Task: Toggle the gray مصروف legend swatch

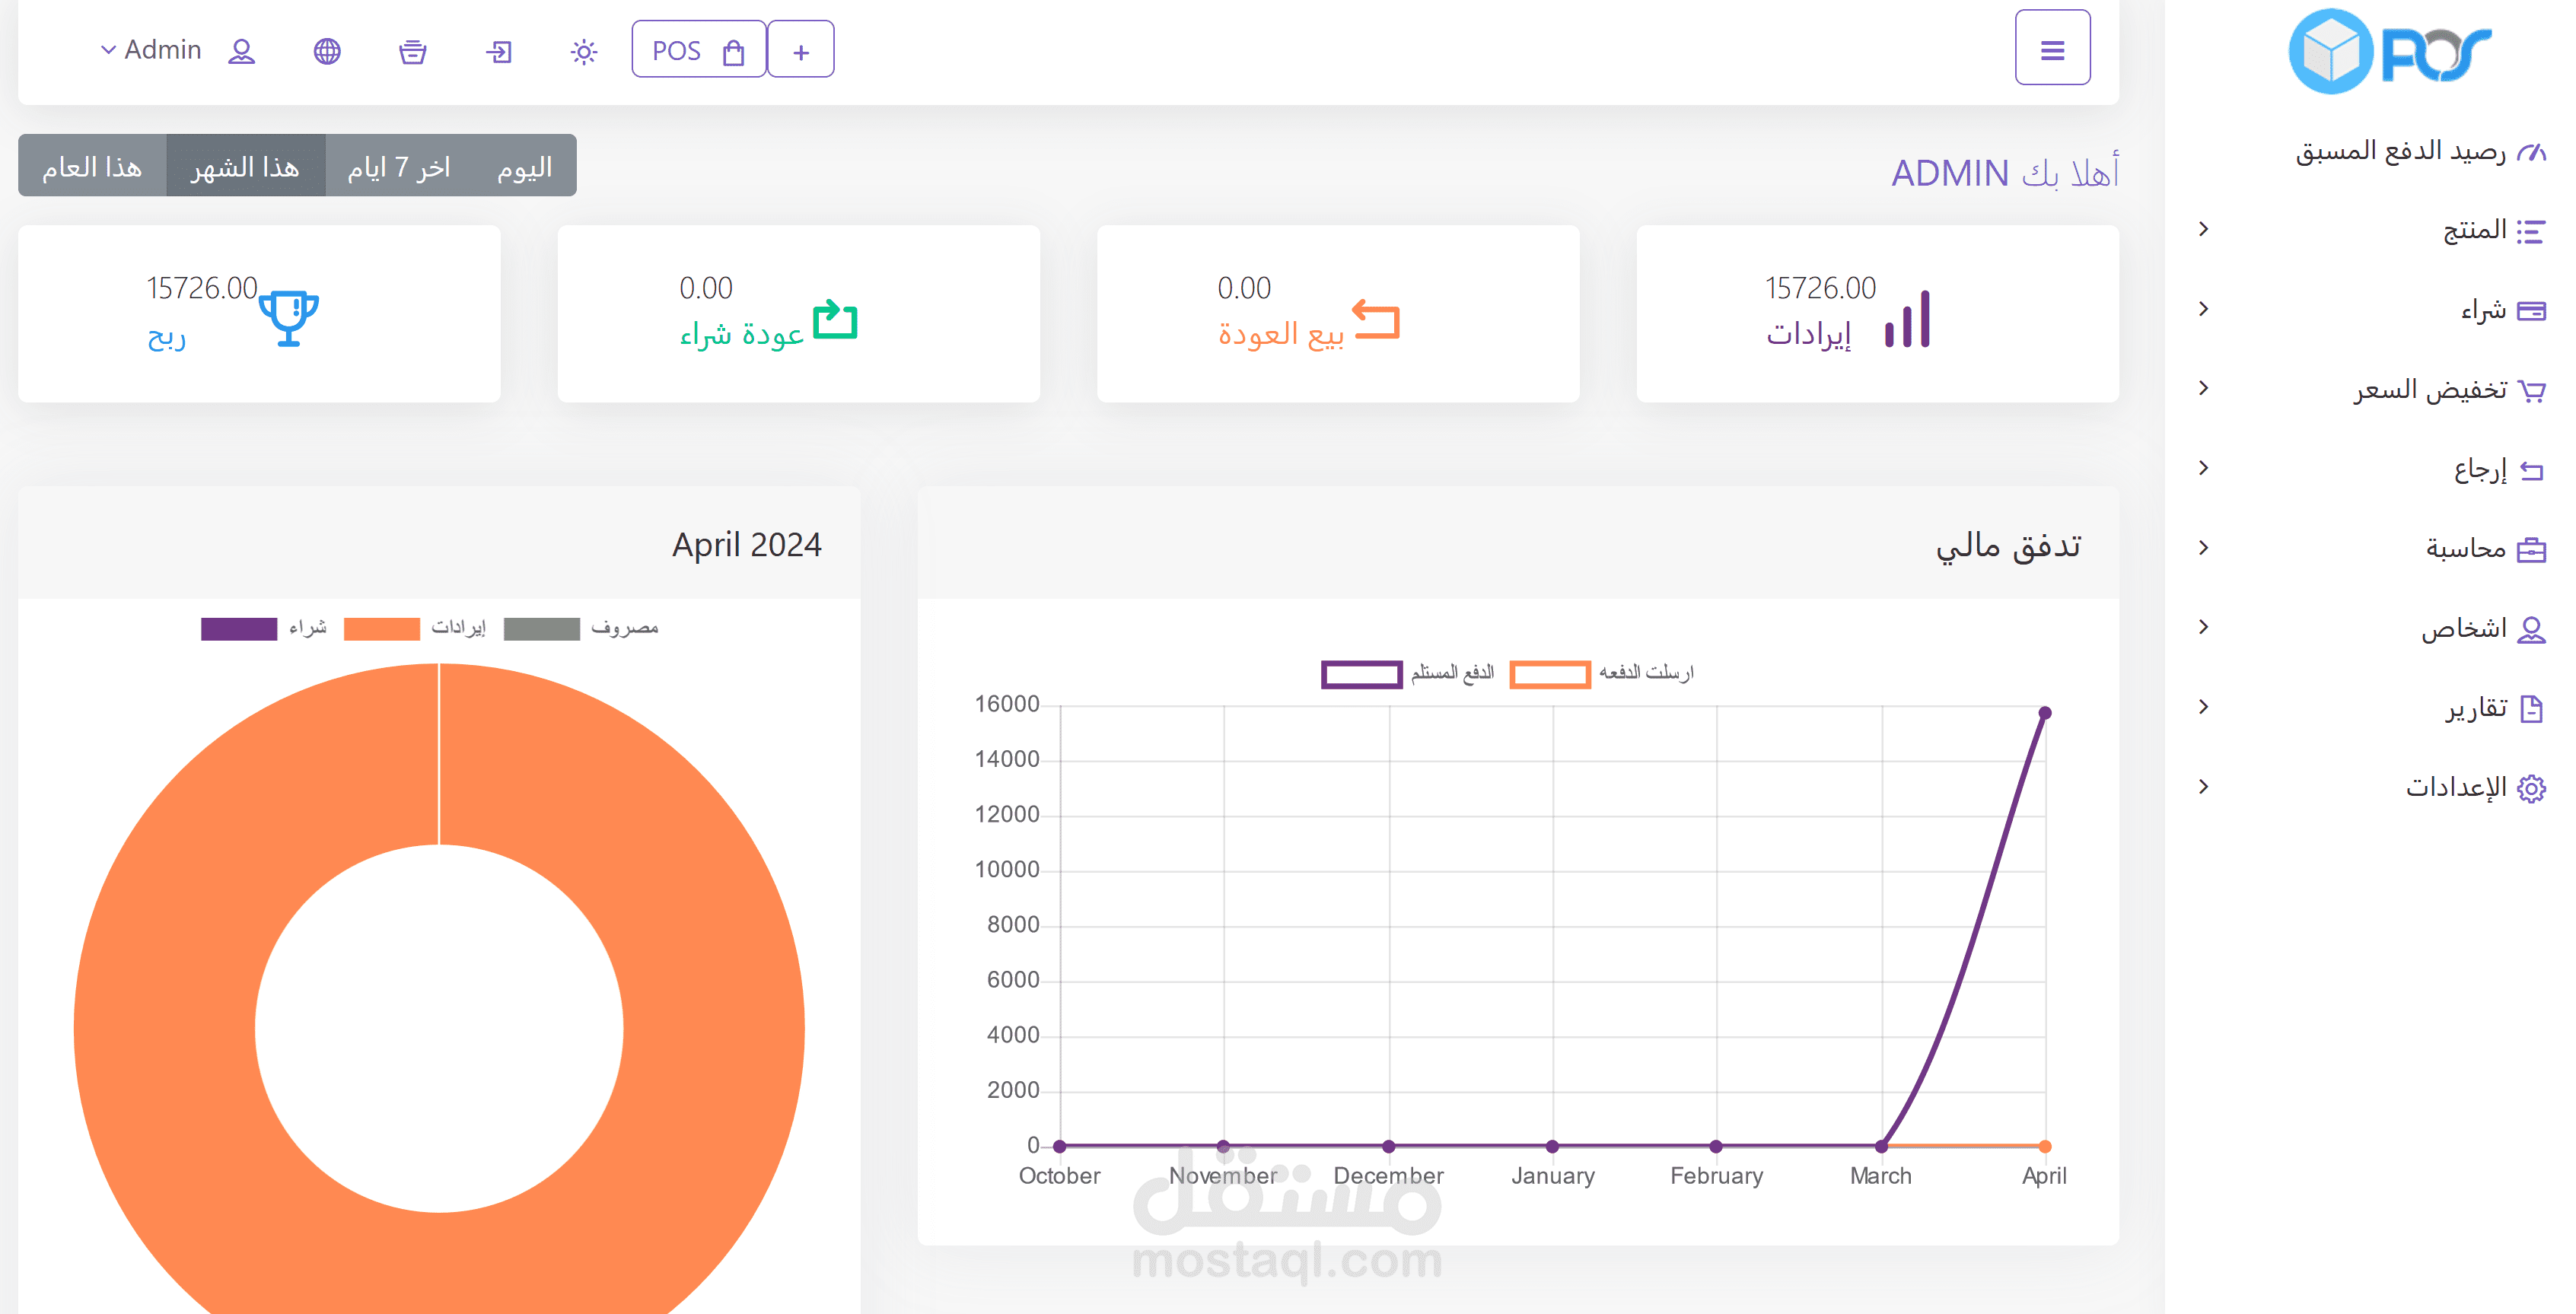Action: coord(542,628)
